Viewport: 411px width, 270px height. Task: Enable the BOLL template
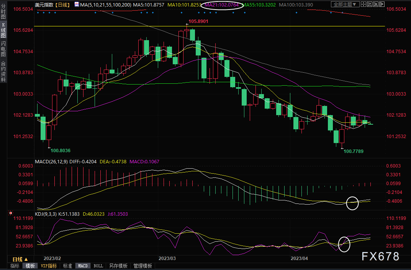tap(98, 266)
